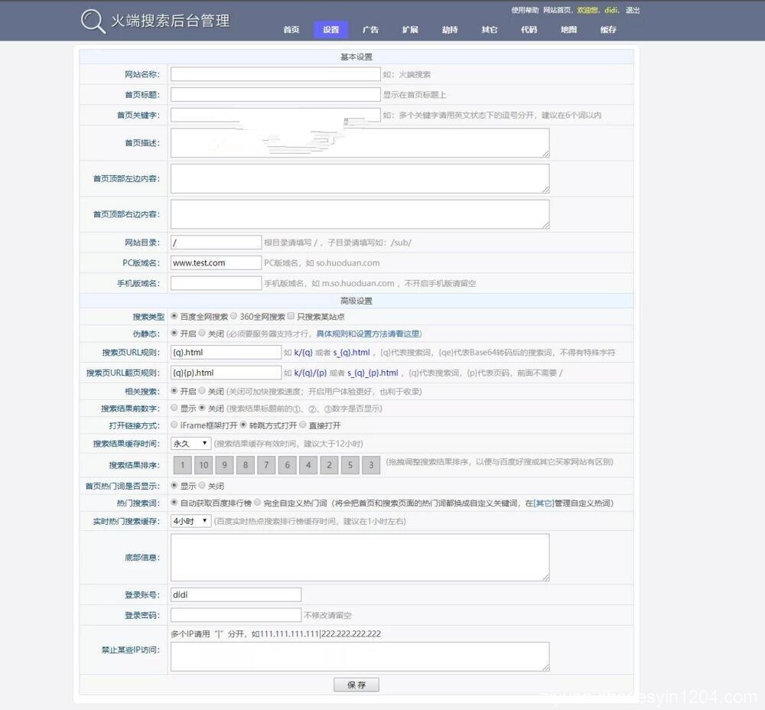Image resolution: width=765 pixels, height=710 pixels.
Task: Open the 地图 tab
Action: [568, 29]
